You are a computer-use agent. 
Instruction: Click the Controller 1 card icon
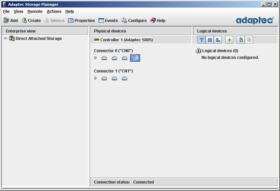click(96, 40)
